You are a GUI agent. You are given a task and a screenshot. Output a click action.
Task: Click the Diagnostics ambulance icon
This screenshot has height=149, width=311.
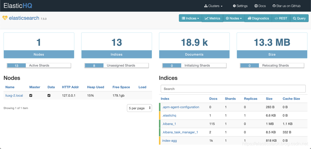point(249,18)
